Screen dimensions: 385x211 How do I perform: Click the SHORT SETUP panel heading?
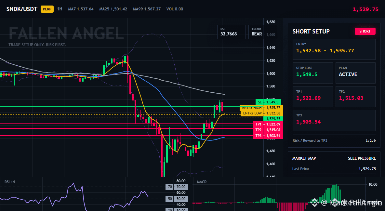coord(311,32)
